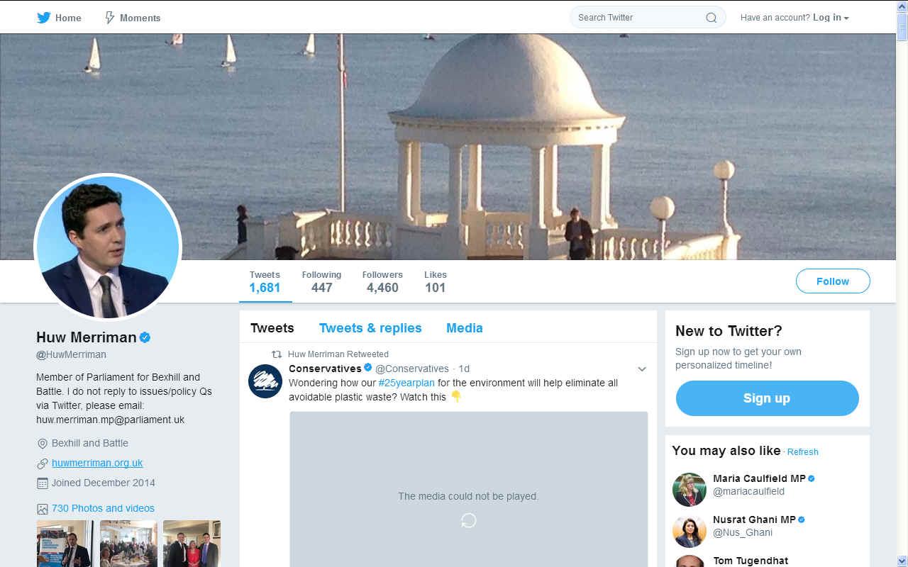This screenshot has height=567, width=908.
Task: Open the tweet's 1d timestamp
Action: coord(464,369)
